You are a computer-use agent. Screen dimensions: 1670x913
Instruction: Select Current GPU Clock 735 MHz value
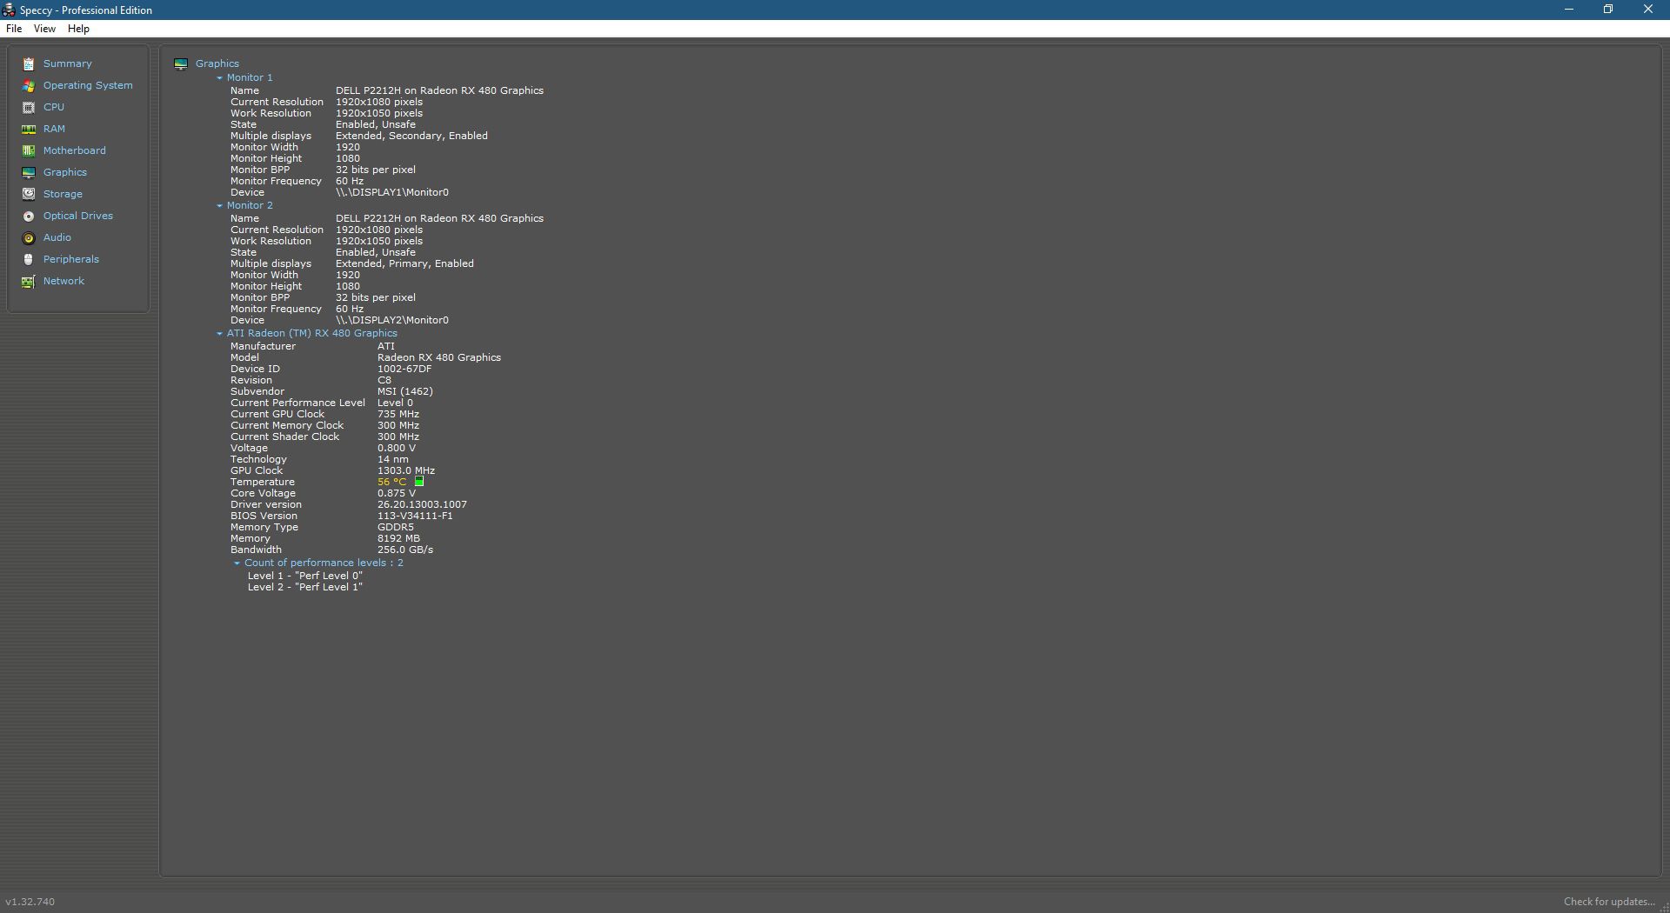[x=398, y=414]
